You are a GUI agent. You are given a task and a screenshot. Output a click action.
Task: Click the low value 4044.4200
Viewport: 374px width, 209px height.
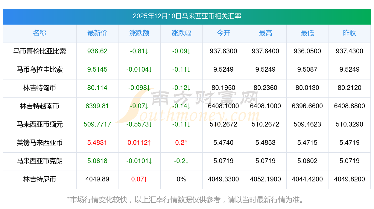tap(308, 179)
